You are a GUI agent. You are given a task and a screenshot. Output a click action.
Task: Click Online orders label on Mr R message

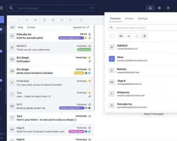click(x=72, y=108)
